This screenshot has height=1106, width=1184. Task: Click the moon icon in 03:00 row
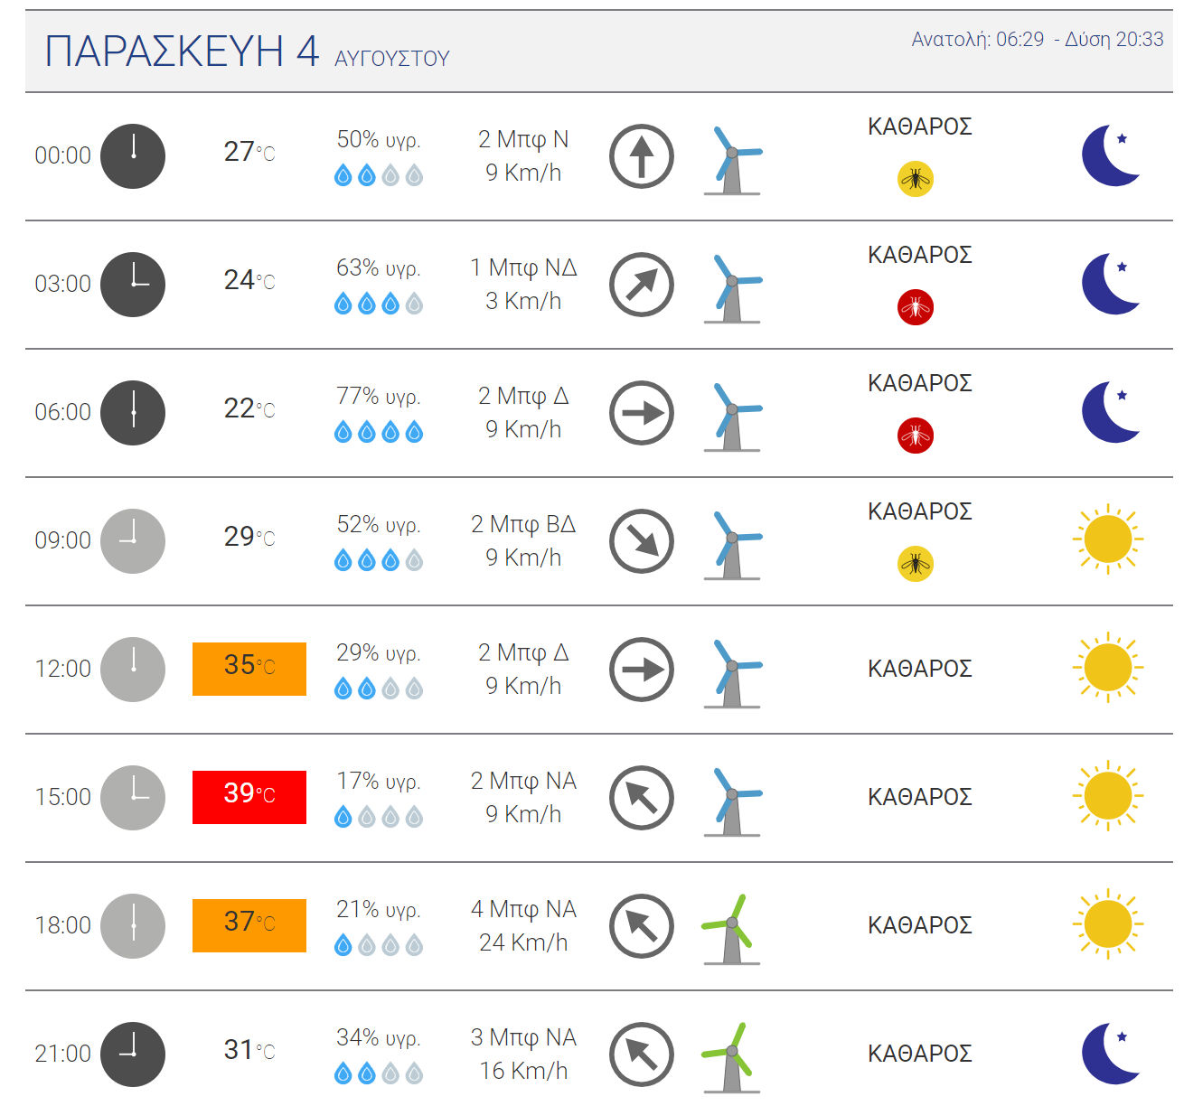click(x=1111, y=284)
